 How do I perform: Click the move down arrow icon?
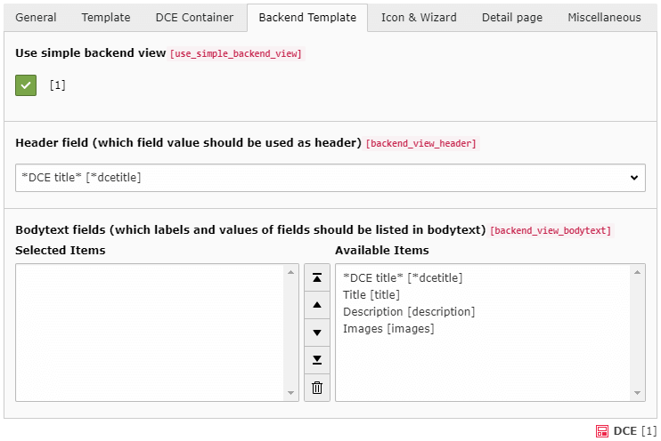(316, 333)
